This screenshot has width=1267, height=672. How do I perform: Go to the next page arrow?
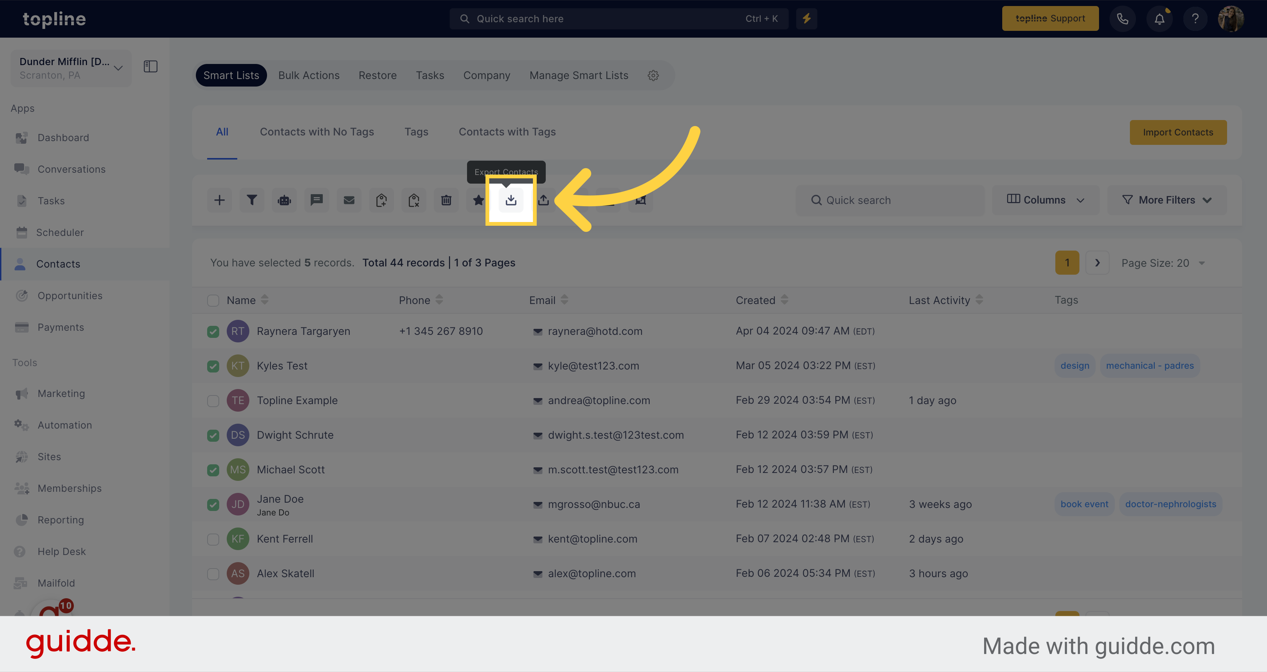pyautogui.click(x=1097, y=263)
